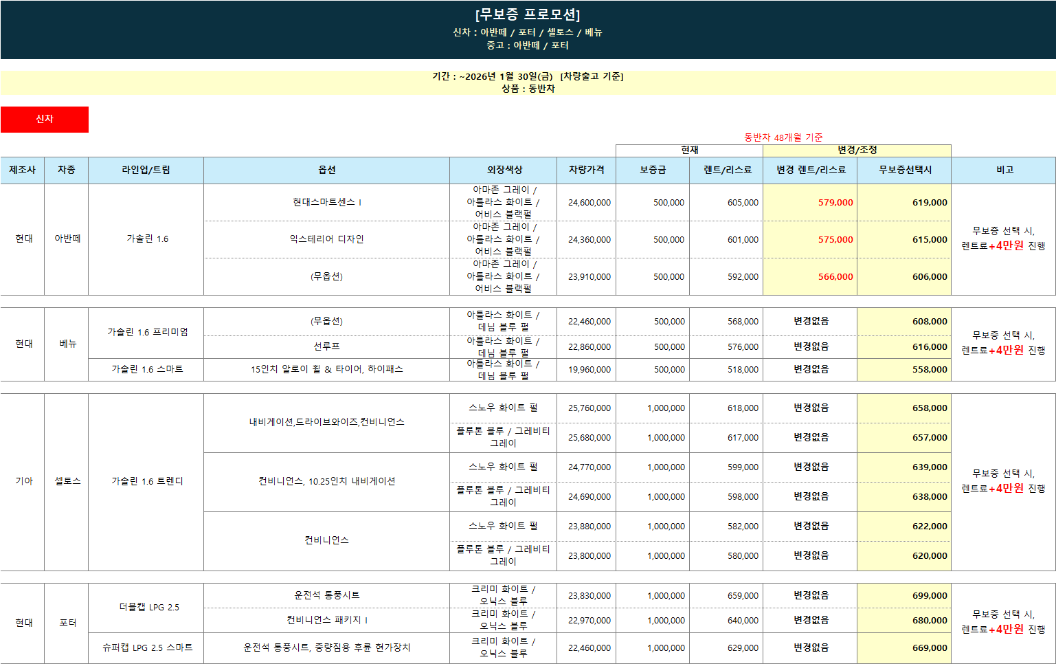The width and height of the screenshot is (1056, 664).
Task: Click the 차종 column header
Action: pyautogui.click(x=67, y=170)
